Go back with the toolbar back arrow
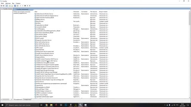This screenshot has height=107, width=191. [x=1, y=6]
